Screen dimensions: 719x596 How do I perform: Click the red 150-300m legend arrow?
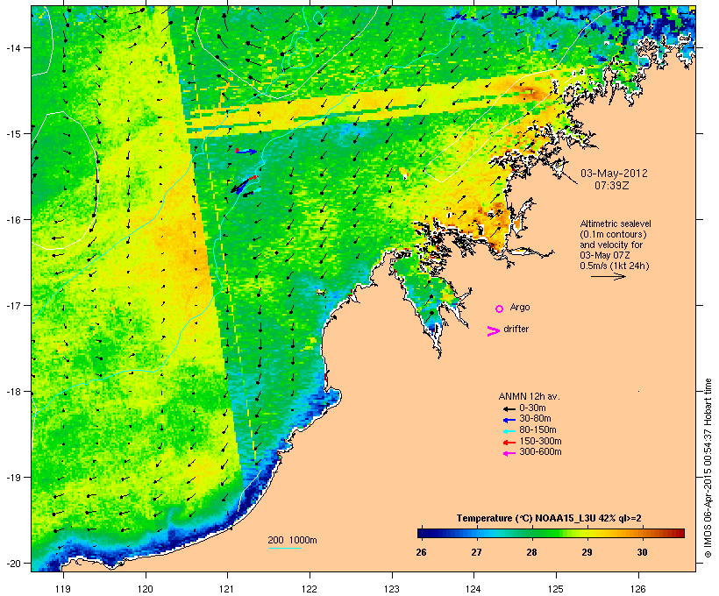coord(509,443)
